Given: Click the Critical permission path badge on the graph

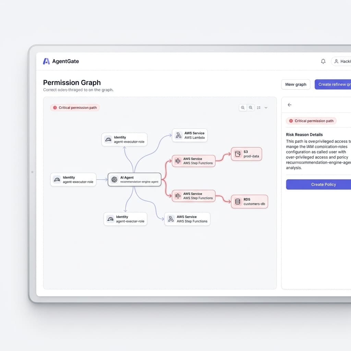Looking at the screenshot, I should click(x=75, y=108).
